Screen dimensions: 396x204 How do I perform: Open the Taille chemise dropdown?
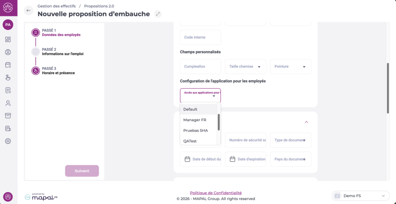click(245, 67)
